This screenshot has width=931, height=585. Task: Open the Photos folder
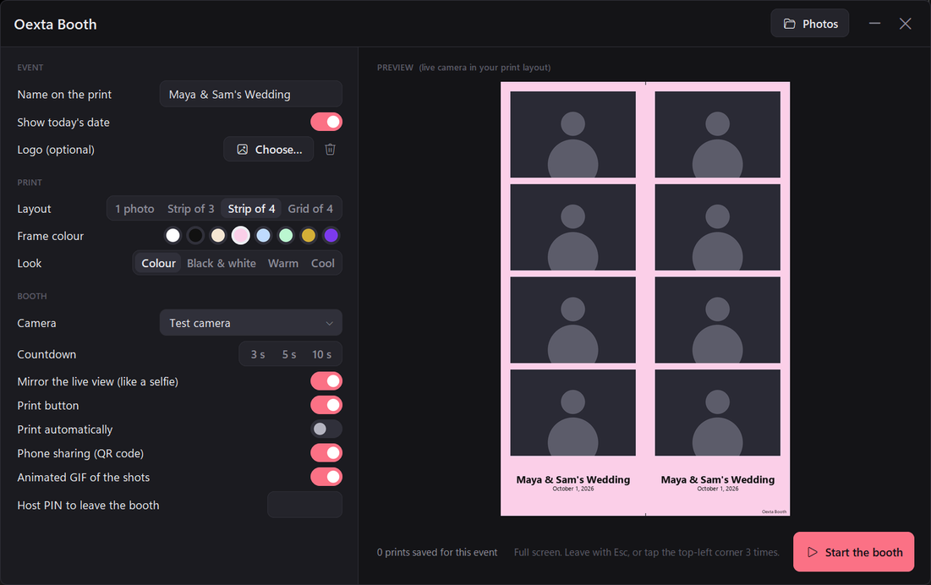pyautogui.click(x=810, y=24)
